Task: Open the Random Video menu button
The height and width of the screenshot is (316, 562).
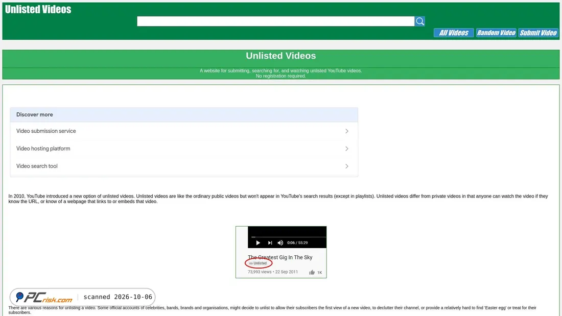Action: click(x=496, y=33)
